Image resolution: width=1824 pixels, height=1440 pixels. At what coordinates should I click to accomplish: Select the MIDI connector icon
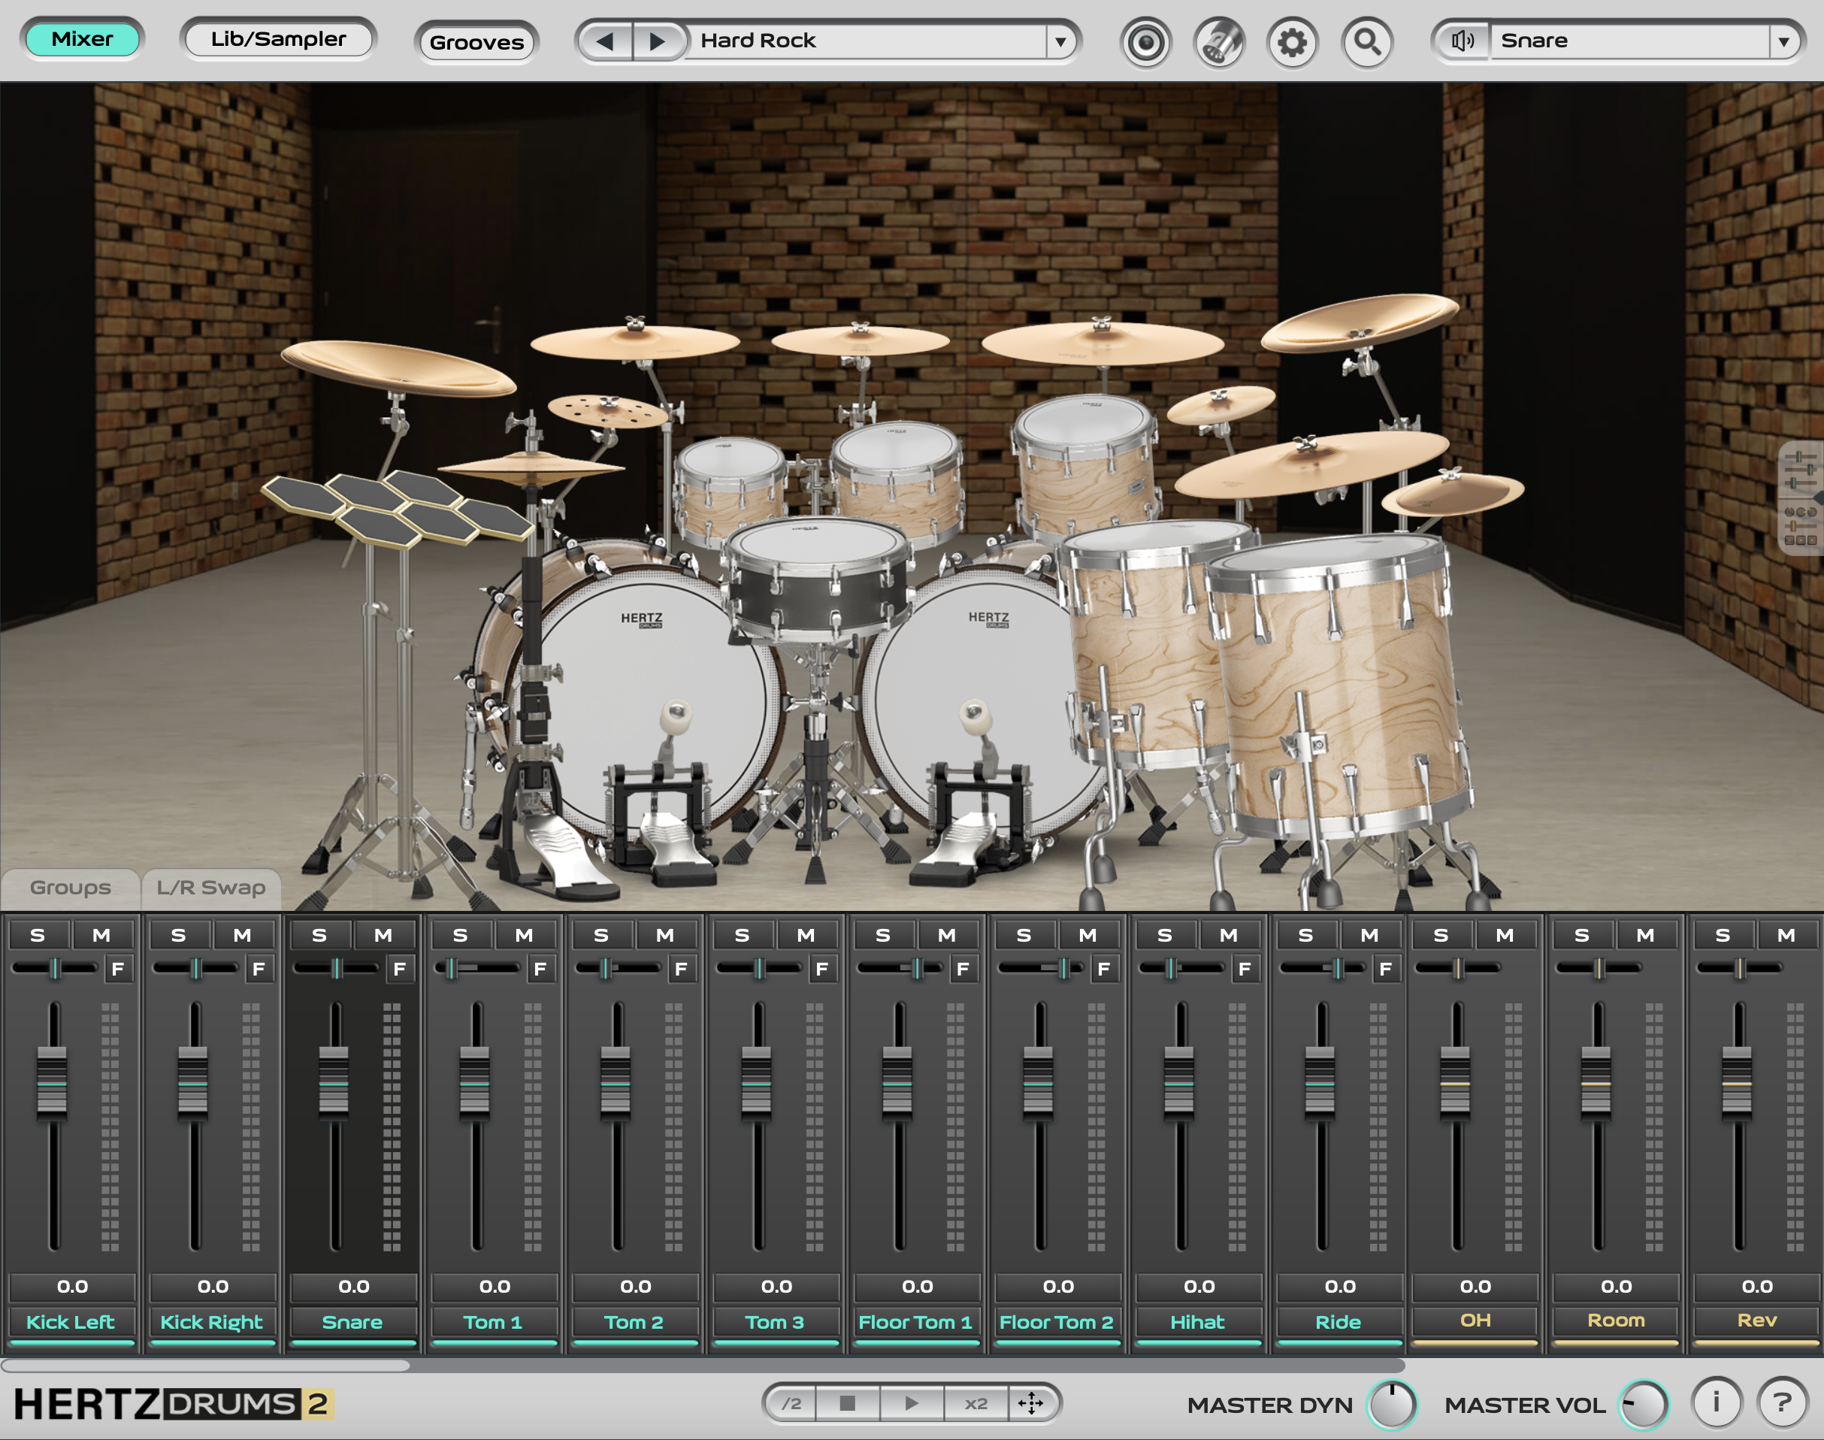tap(1219, 40)
